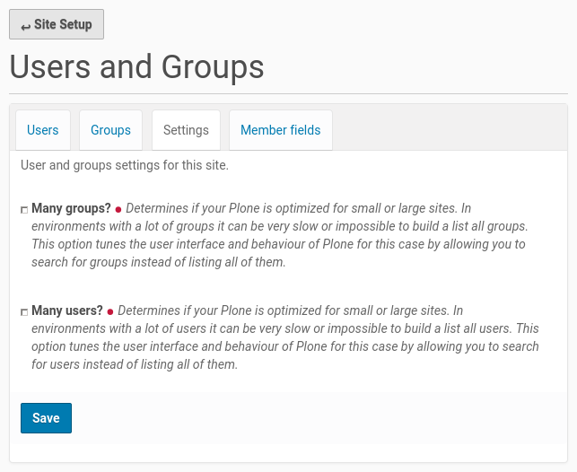Click the red required dot beside Many groups
The image size is (577, 472).
[118, 209]
